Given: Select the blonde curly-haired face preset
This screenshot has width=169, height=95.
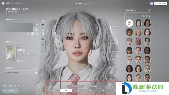Looking at the screenshot, I should [x=138, y=32].
